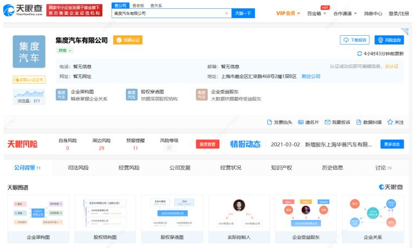Click the 天眼风险 logo
This screenshot has width=413, height=248.
coord(23,144)
